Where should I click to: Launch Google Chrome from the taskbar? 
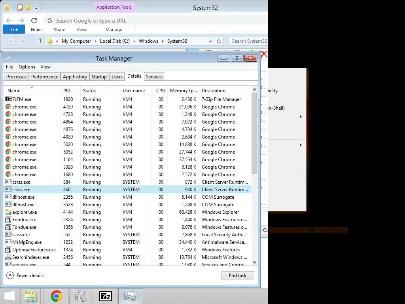click(56, 296)
